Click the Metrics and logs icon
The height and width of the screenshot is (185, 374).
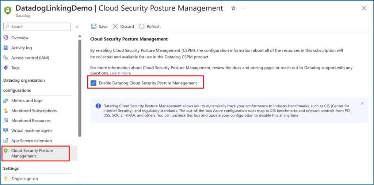6,101
